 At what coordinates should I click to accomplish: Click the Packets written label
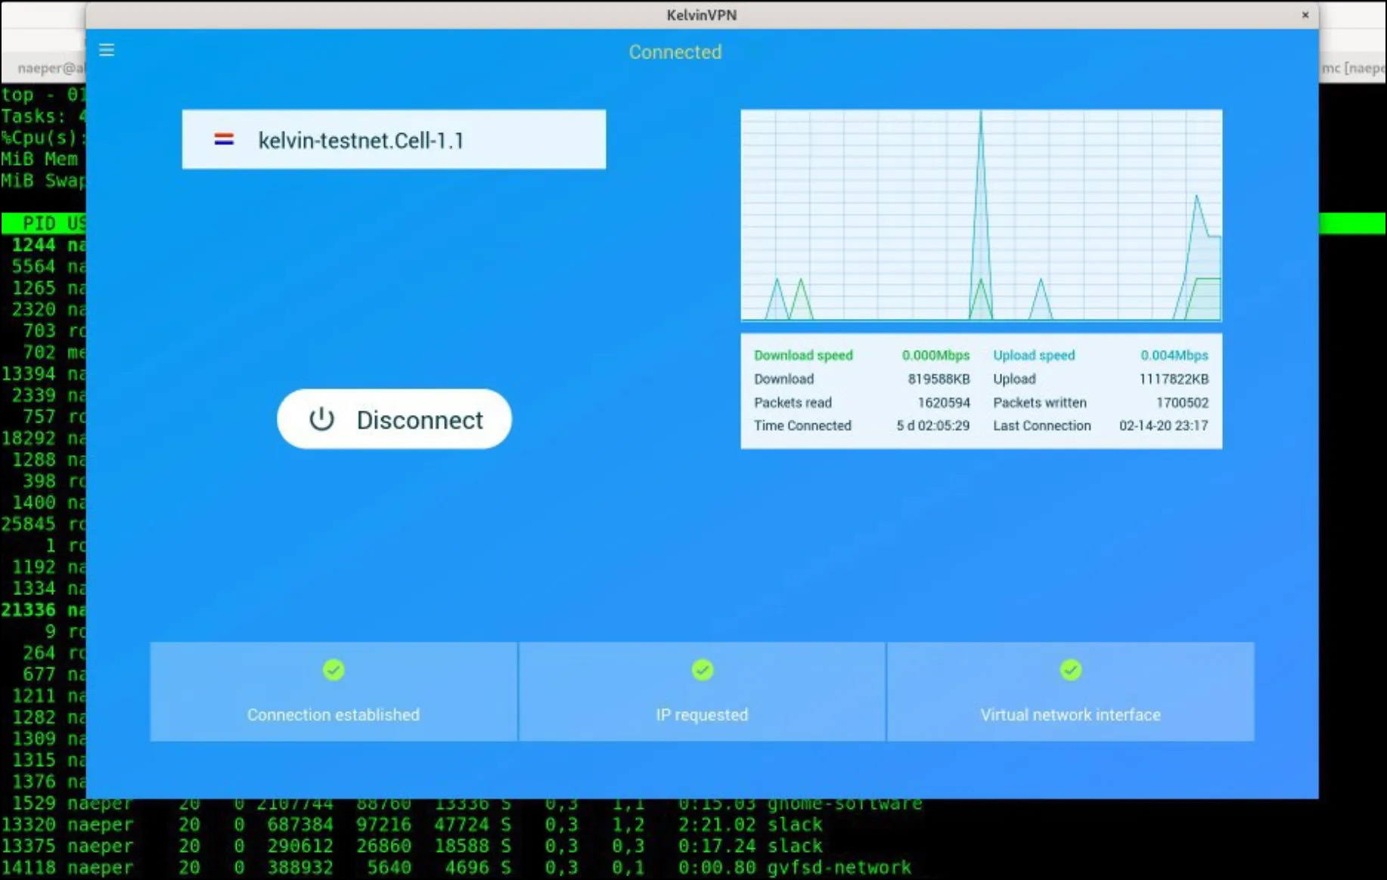pyautogui.click(x=1039, y=403)
